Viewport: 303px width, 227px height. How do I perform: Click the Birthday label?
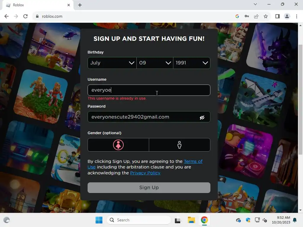(x=96, y=52)
